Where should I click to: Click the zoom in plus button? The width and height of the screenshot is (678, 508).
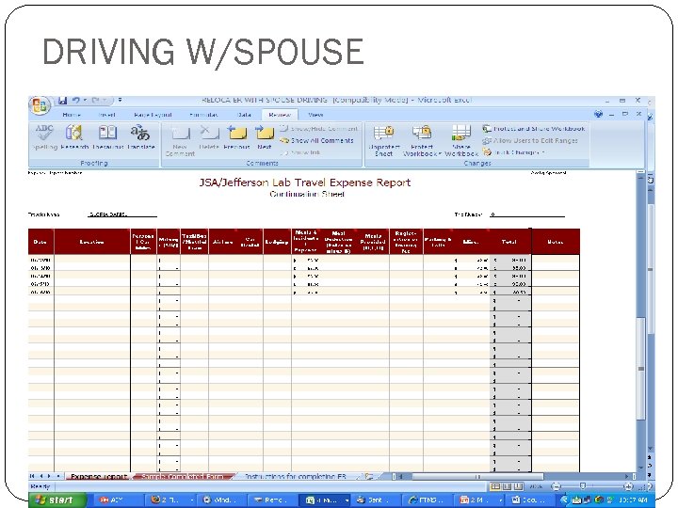pyautogui.click(x=627, y=487)
